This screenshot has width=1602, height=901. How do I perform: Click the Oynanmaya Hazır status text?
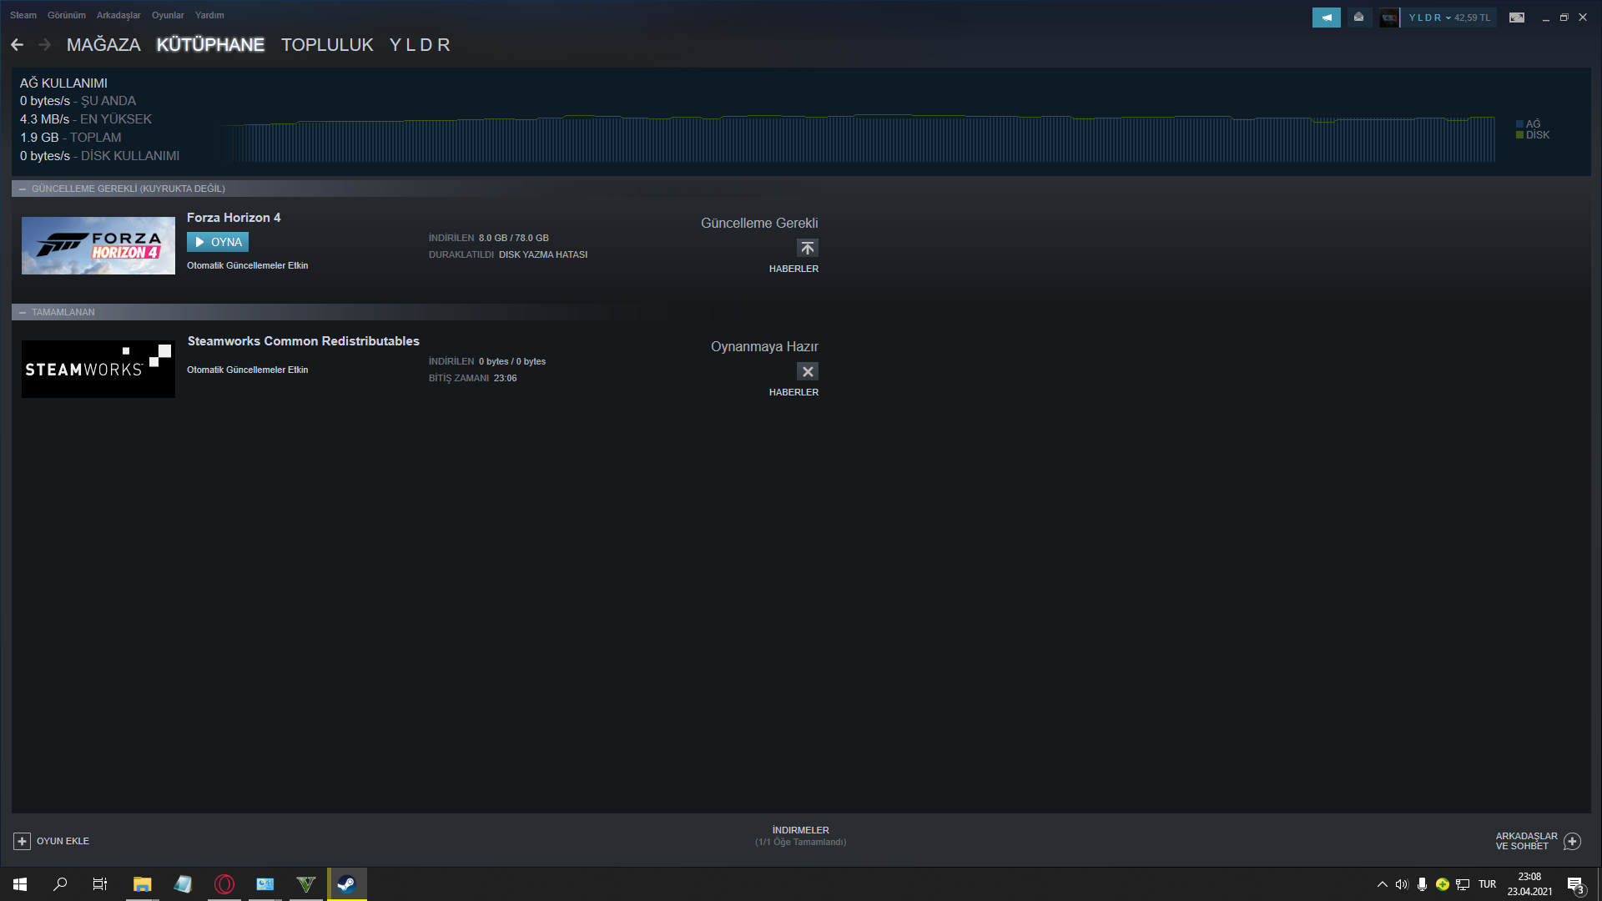tap(764, 347)
